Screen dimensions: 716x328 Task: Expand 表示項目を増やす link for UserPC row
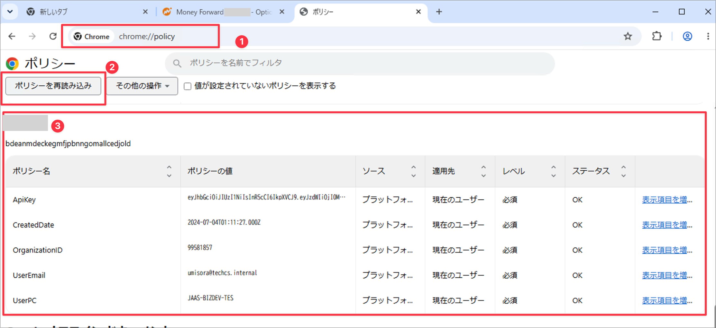pos(667,300)
